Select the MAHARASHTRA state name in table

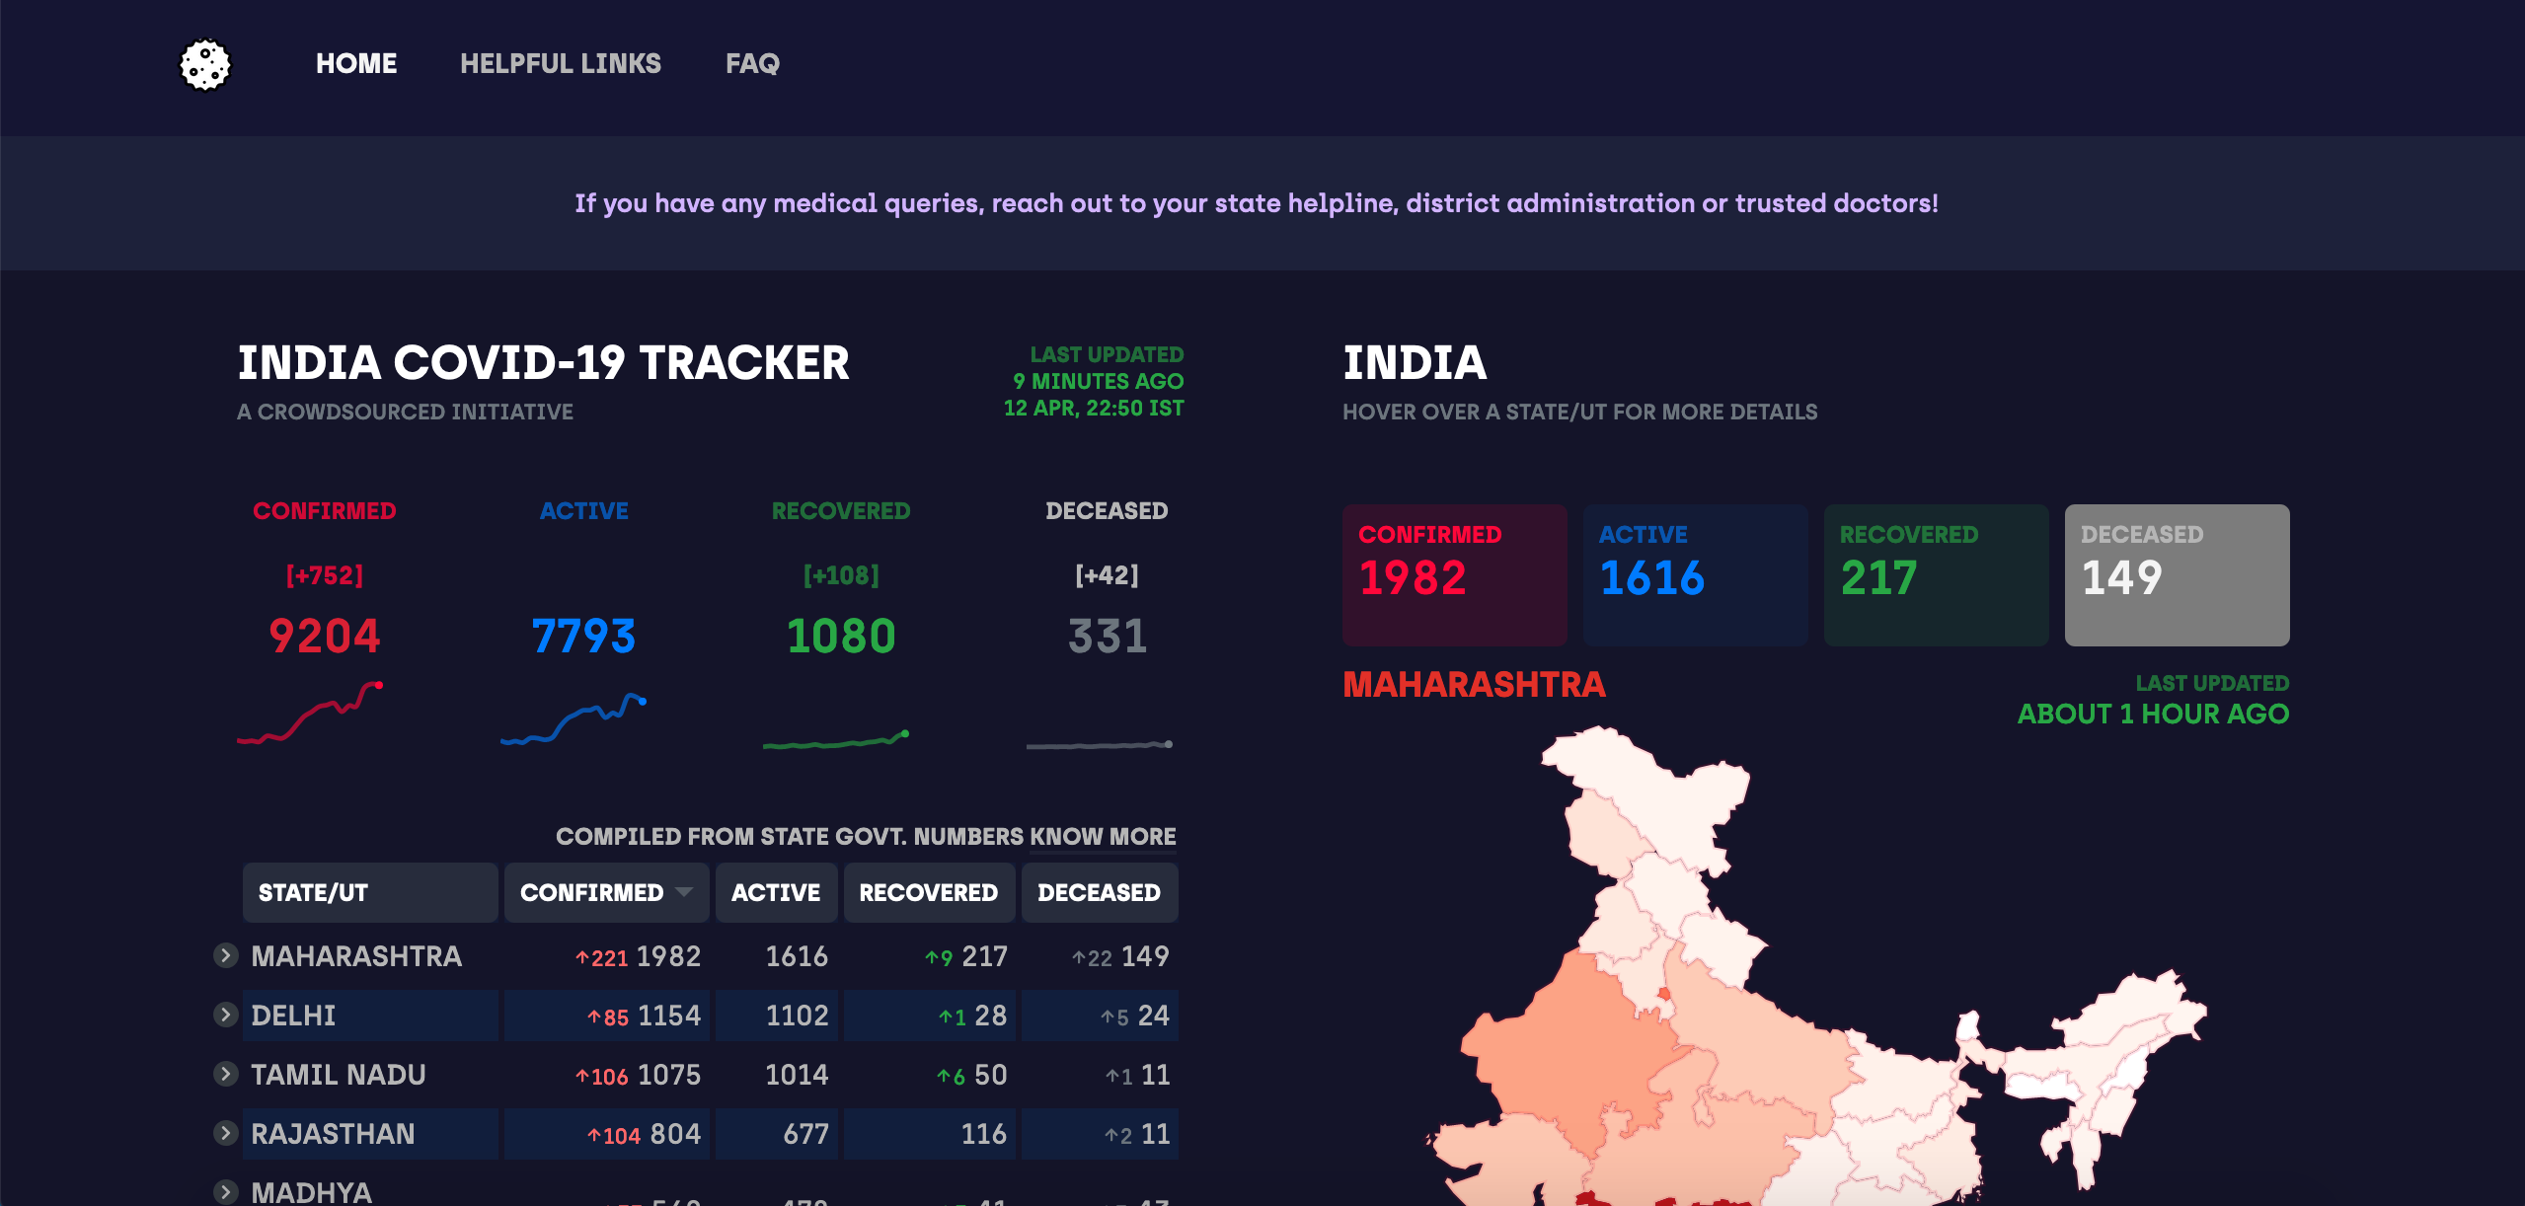(x=356, y=955)
